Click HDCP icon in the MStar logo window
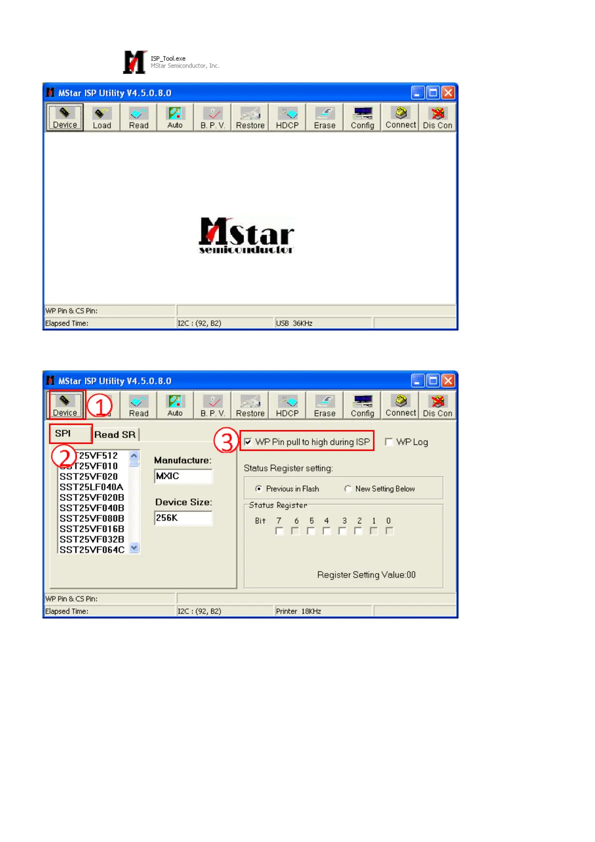Image resolution: width=595 pixels, height=842 pixels. coord(287,117)
